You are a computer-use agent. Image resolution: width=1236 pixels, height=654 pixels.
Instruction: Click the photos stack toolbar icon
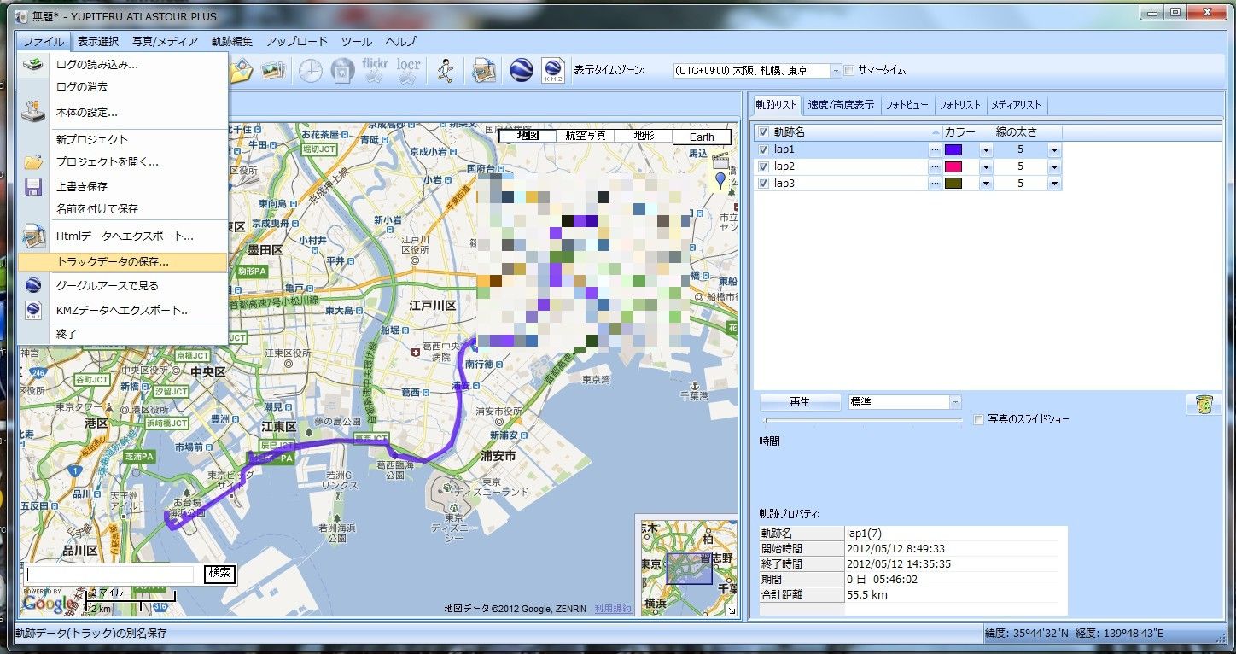pos(273,71)
